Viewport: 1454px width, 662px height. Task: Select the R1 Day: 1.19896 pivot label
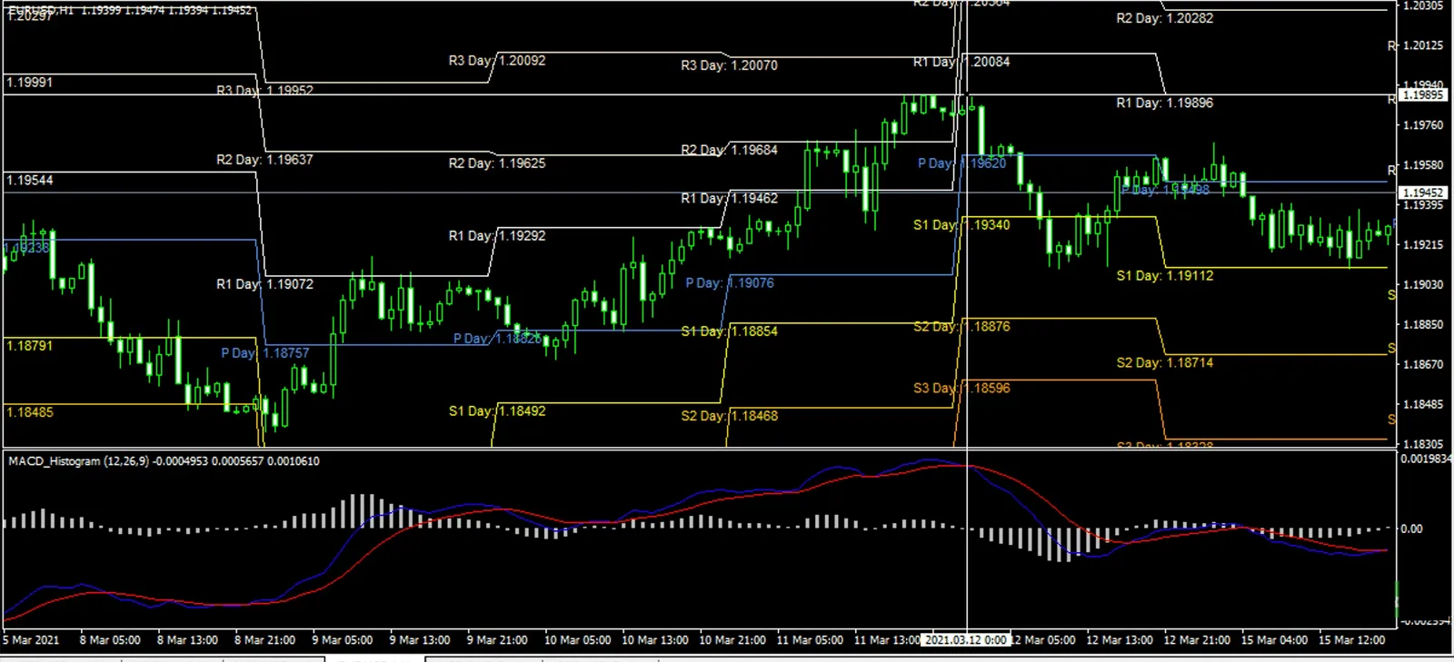pyautogui.click(x=1164, y=103)
